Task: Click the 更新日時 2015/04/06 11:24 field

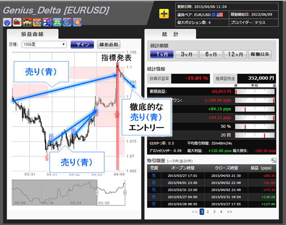Action: pyautogui.click(x=227, y=7)
